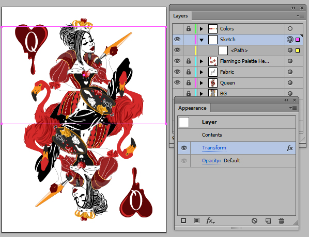The image size is (309, 237).
Task: Unlock the Colors layer
Action: pyautogui.click(x=189, y=29)
